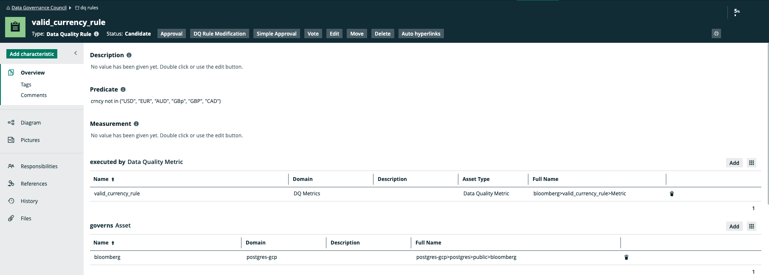Screen dimensions: 769x275
Task: Click the green clipboard asset icon
Action: (x=15, y=27)
